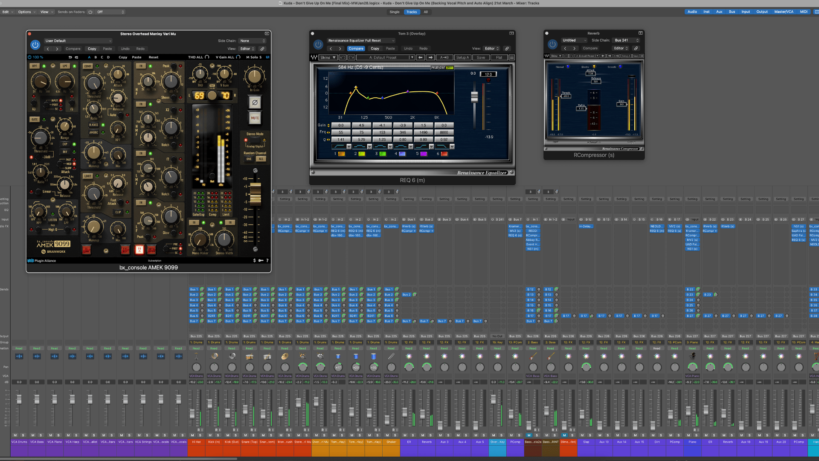Click Snare (Top) track snare icon
Screen dimensions: 819x461
250,356
